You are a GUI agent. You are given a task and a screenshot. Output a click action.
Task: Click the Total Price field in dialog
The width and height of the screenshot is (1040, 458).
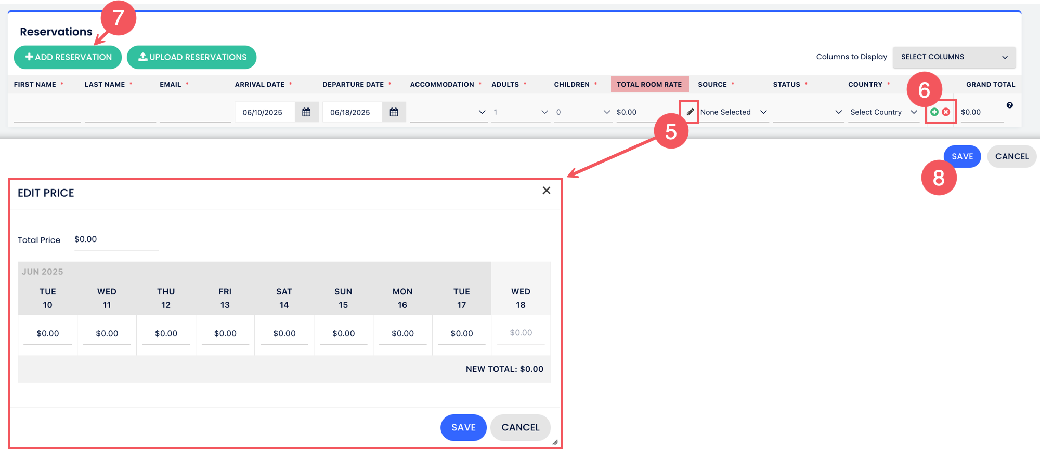pyautogui.click(x=116, y=240)
